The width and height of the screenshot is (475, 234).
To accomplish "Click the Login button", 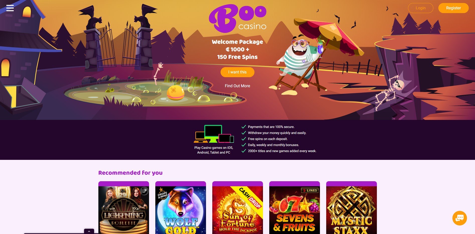I will tap(421, 8).
